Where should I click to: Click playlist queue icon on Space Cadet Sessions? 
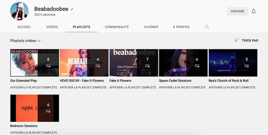(197, 66)
